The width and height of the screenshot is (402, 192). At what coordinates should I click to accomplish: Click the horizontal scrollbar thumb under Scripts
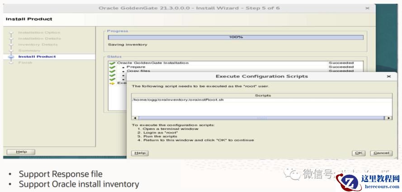262,118
